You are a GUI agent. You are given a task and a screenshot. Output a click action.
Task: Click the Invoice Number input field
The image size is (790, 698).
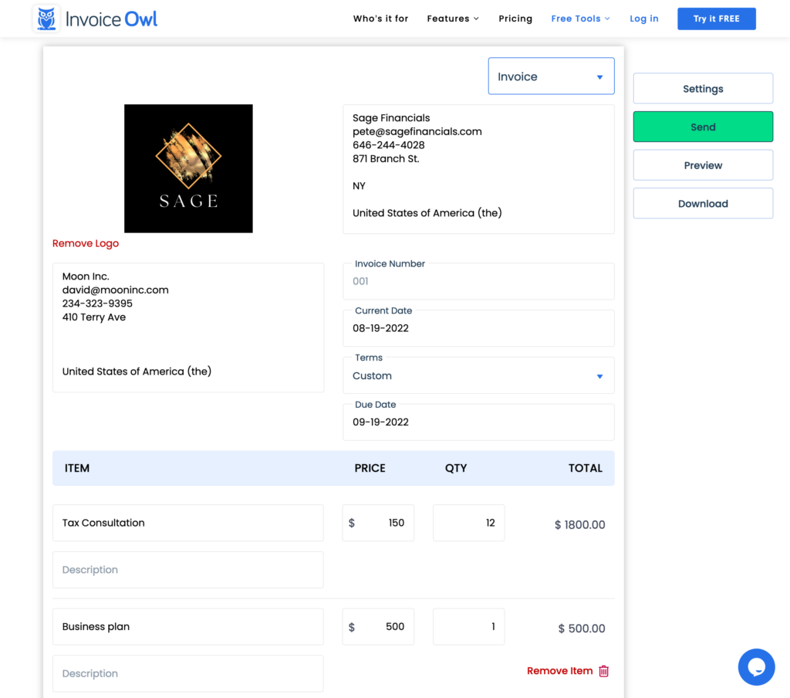(x=478, y=281)
